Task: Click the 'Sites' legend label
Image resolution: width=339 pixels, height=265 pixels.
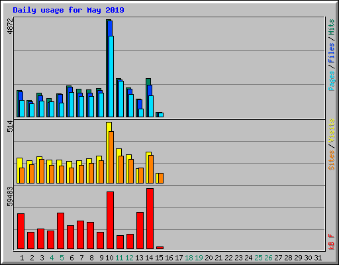Action: point(332,160)
